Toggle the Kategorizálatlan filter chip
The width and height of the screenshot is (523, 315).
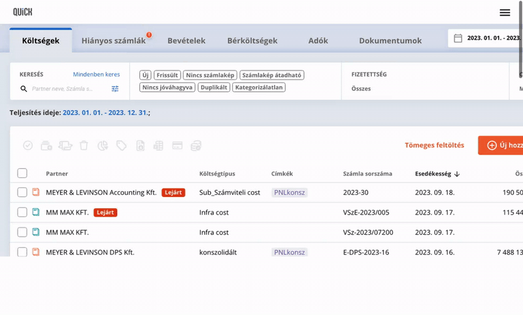pyautogui.click(x=259, y=87)
